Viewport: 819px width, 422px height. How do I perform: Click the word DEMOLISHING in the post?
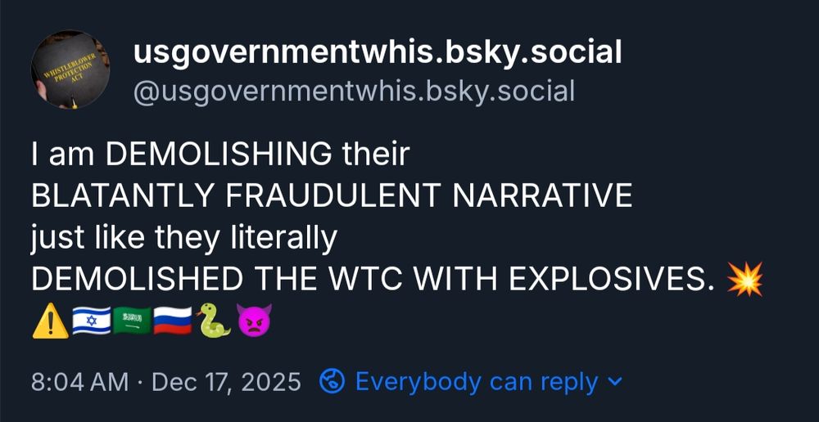point(219,155)
